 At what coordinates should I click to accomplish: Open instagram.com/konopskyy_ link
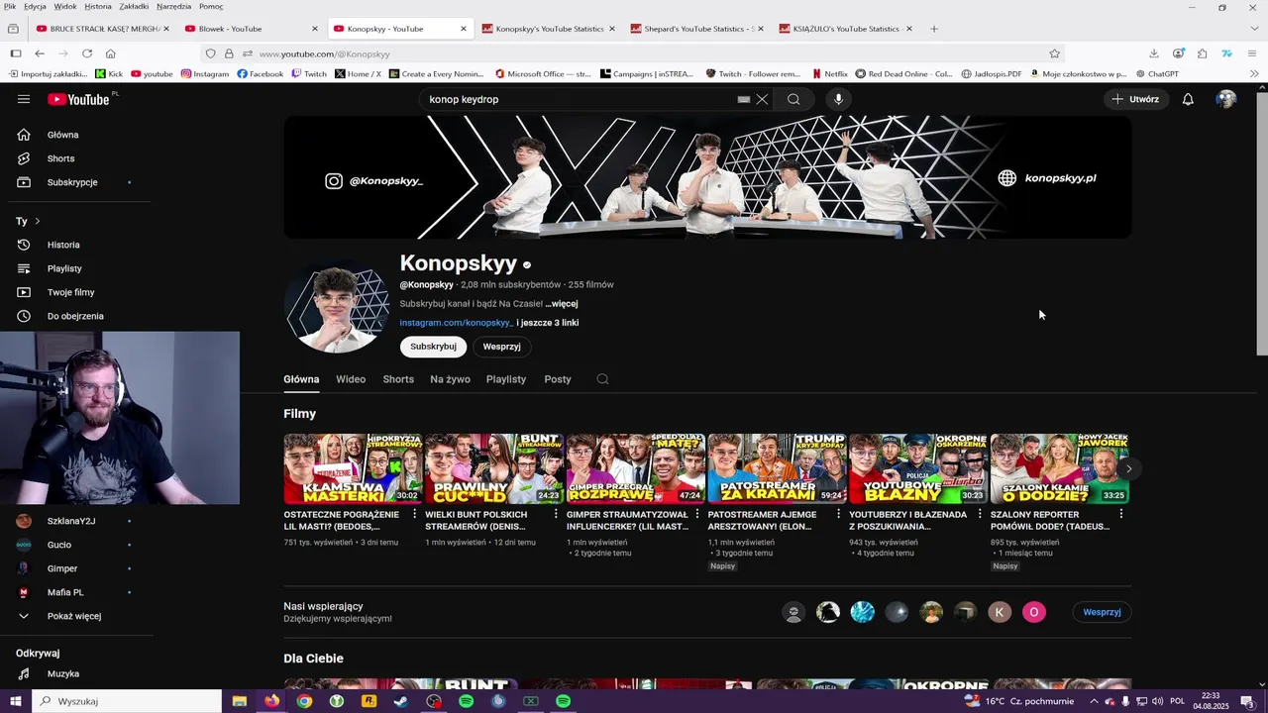pyautogui.click(x=457, y=323)
